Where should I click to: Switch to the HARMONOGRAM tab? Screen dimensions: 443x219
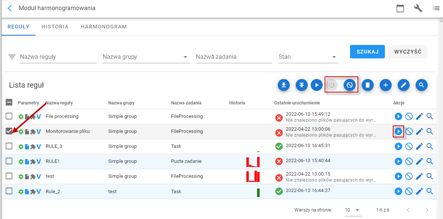tap(104, 27)
